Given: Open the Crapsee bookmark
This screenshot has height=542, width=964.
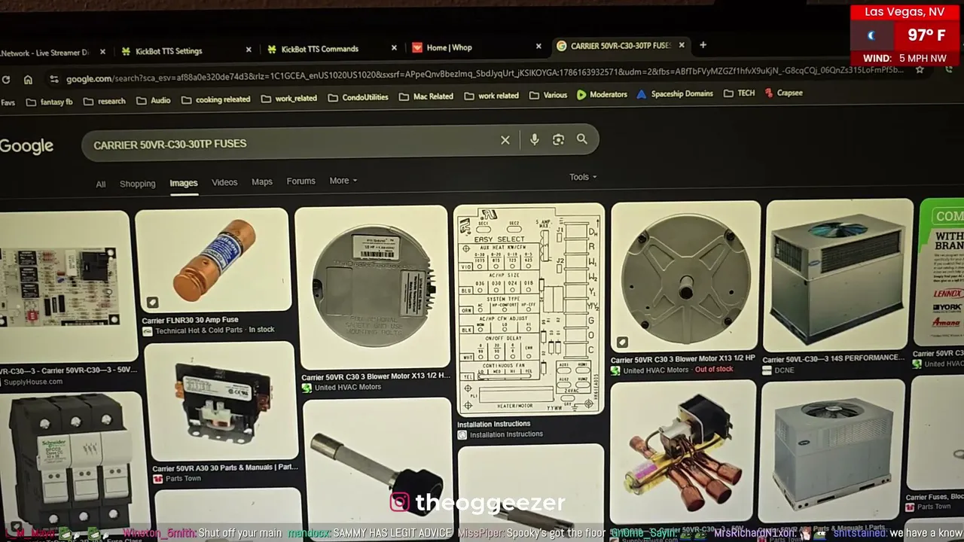Looking at the screenshot, I should (783, 93).
